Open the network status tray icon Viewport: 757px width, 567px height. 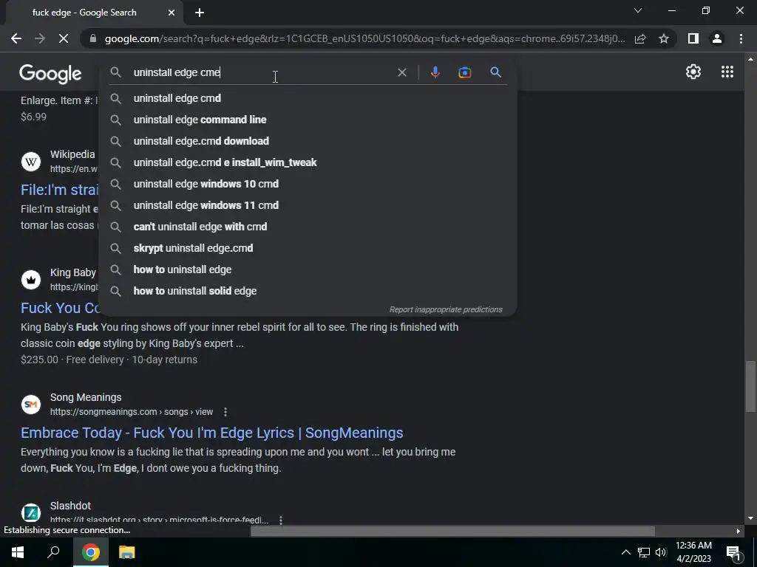pyautogui.click(x=644, y=552)
